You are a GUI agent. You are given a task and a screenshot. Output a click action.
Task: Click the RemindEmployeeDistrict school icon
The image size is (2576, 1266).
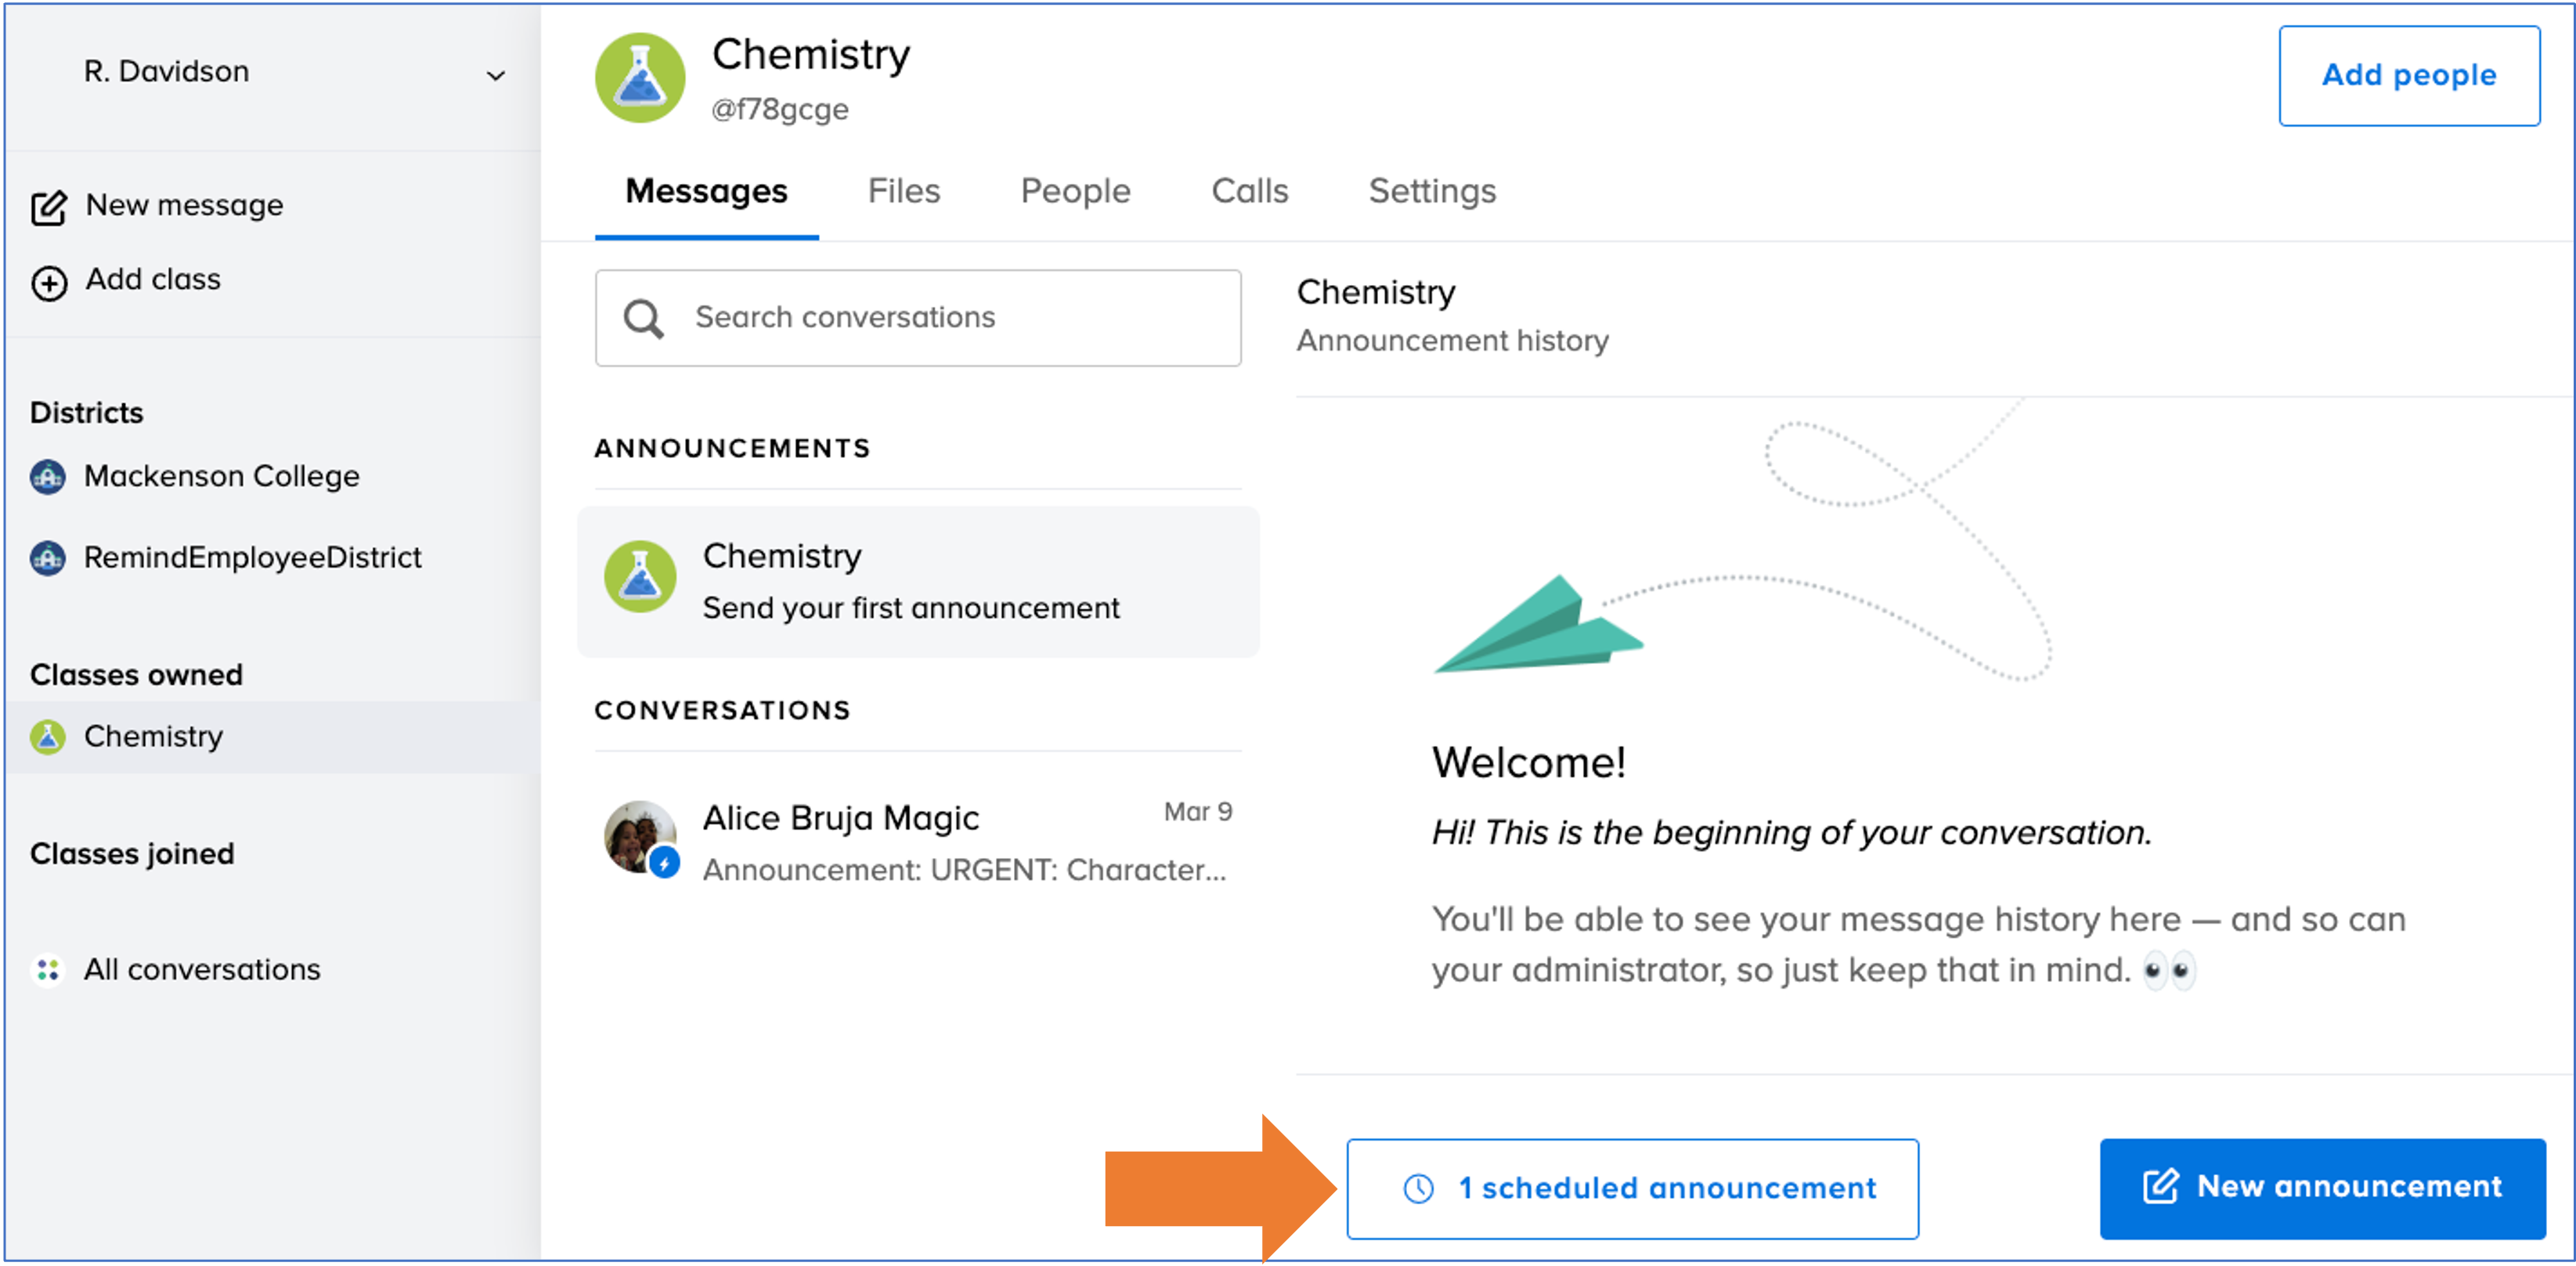click(x=48, y=558)
